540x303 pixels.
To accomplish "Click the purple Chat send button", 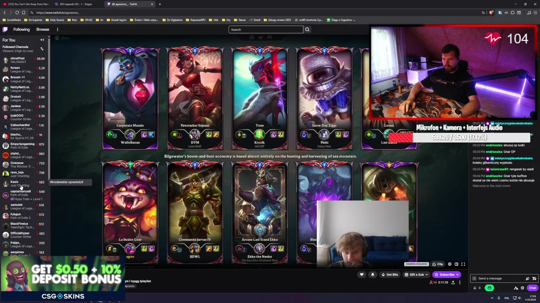I will (532, 288).
